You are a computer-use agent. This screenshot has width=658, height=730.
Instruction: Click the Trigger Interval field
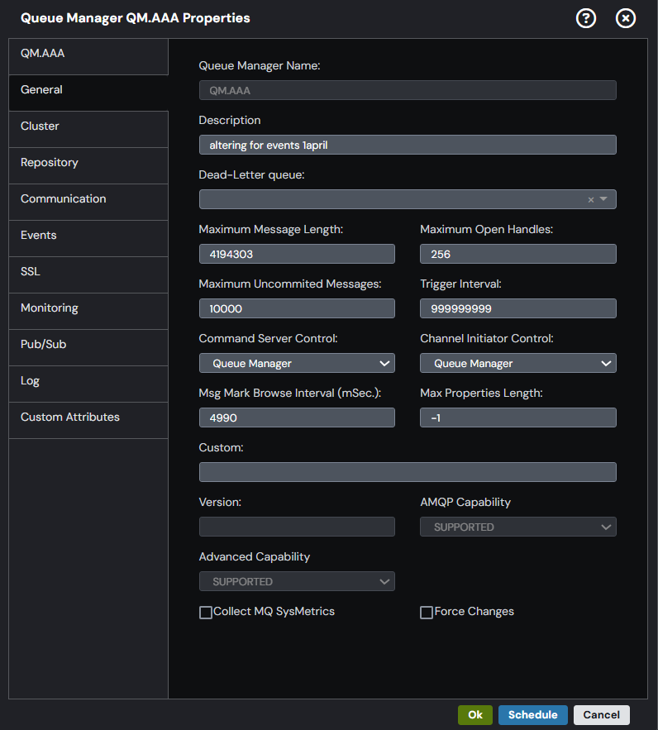point(518,308)
